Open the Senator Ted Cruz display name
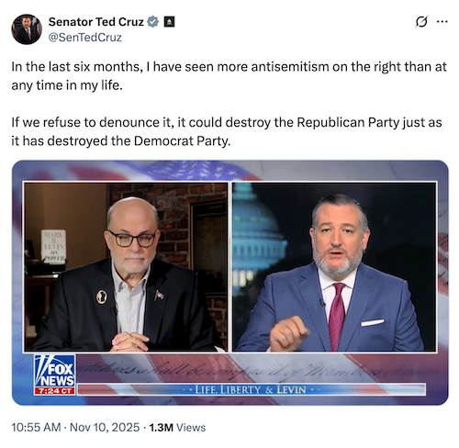459x448 pixels. pos(96,22)
